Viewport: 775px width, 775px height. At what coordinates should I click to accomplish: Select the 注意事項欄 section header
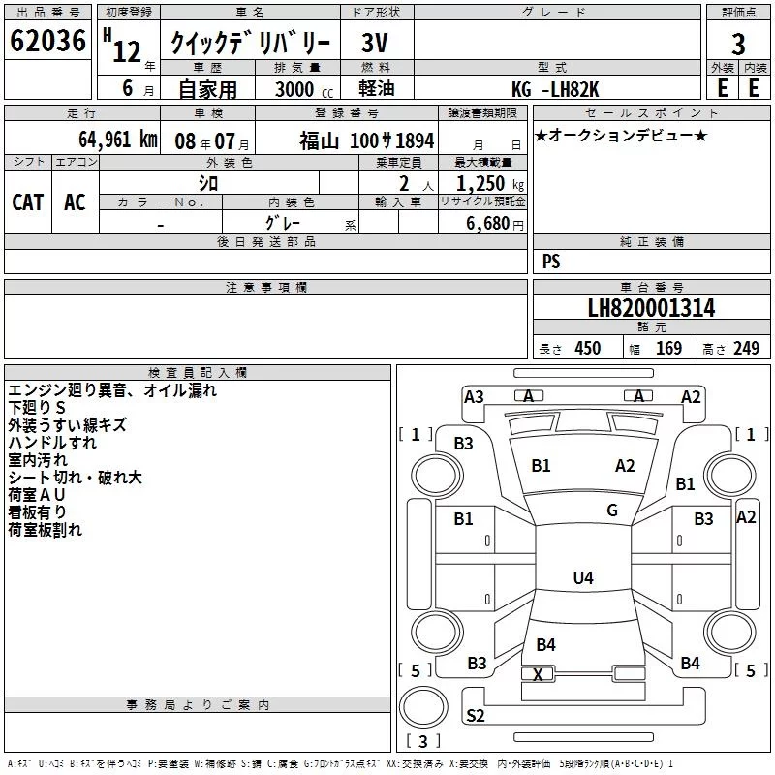pyautogui.click(x=265, y=287)
